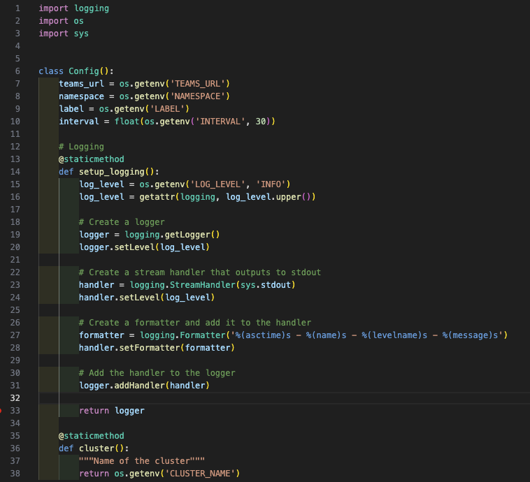Click the 'namespace' variable on line 8

tap(82, 96)
